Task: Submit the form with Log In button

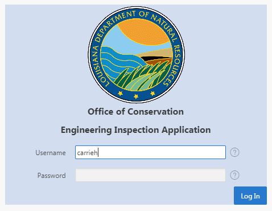Action: point(250,196)
